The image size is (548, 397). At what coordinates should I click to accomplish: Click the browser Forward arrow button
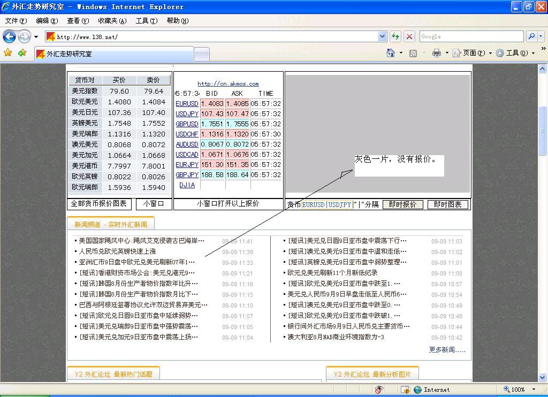tap(24, 36)
